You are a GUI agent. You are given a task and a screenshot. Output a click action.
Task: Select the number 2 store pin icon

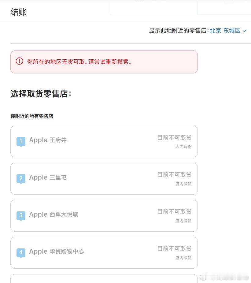21,178
